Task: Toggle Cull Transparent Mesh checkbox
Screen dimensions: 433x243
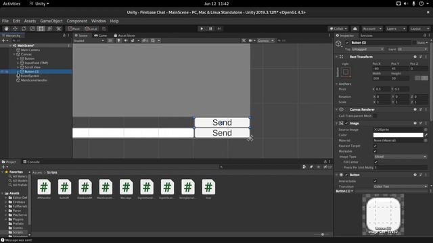Action: pyautogui.click(x=375, y=116)
